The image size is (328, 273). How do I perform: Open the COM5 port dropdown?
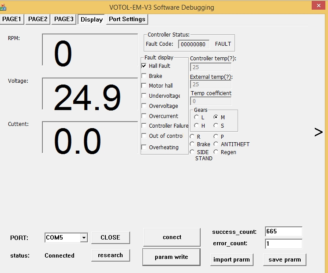pyautogui.click(x=83, y=238)
